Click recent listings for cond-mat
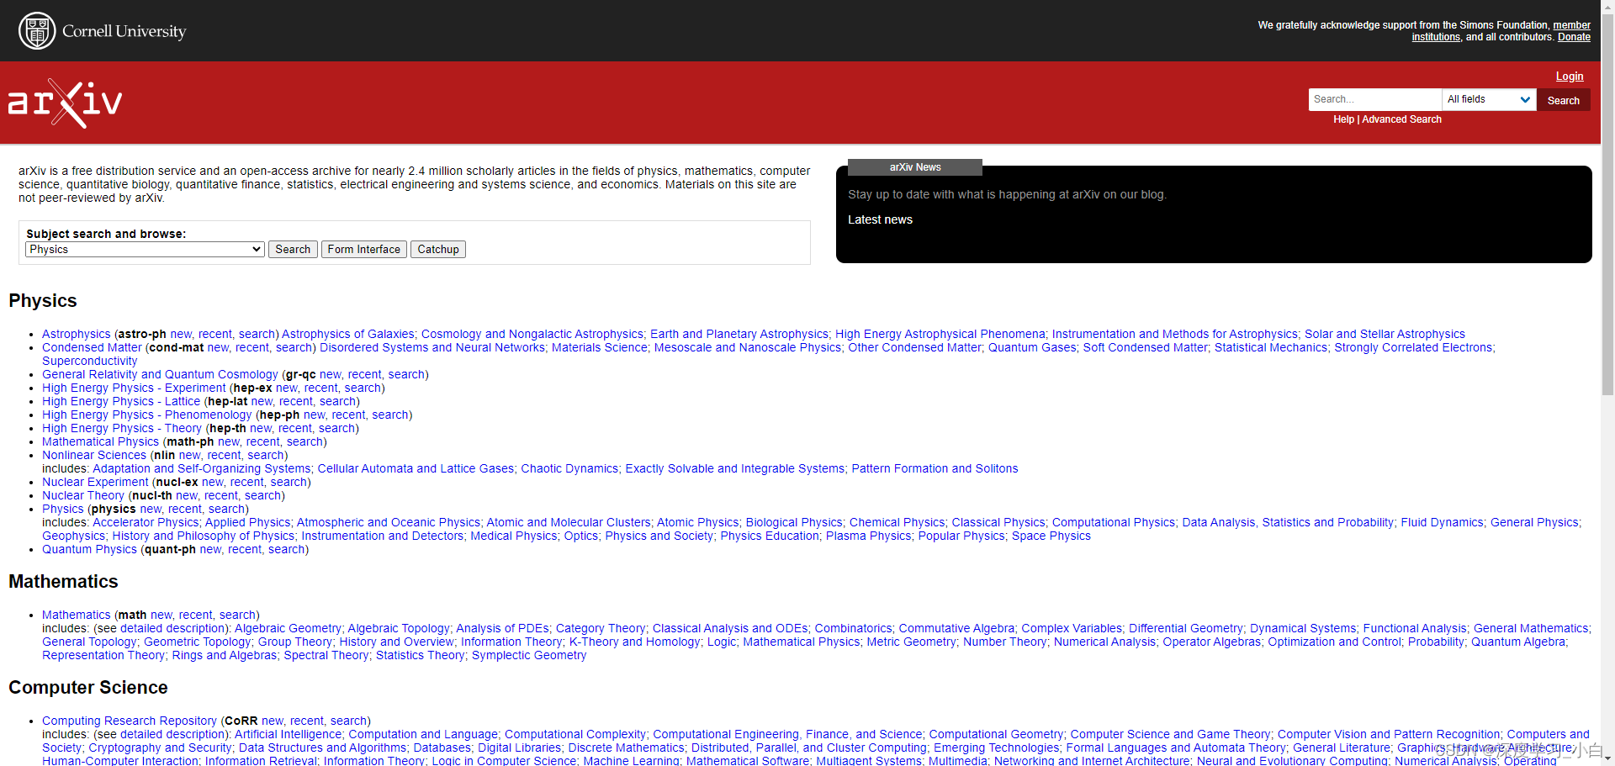1615x766 pixels. pos(252,347)
